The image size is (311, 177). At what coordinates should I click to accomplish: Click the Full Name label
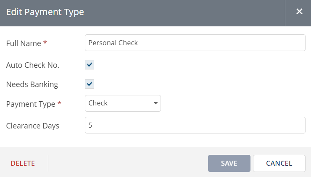click(24, 43)
